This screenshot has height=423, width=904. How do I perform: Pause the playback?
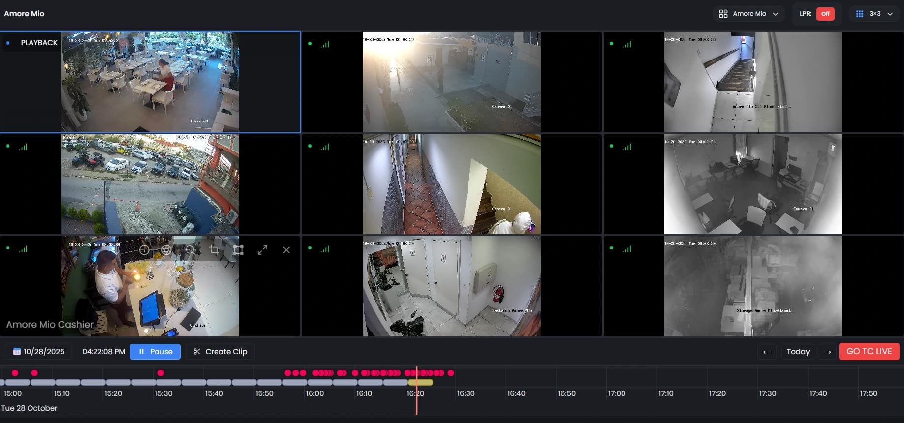pos(155,352)
